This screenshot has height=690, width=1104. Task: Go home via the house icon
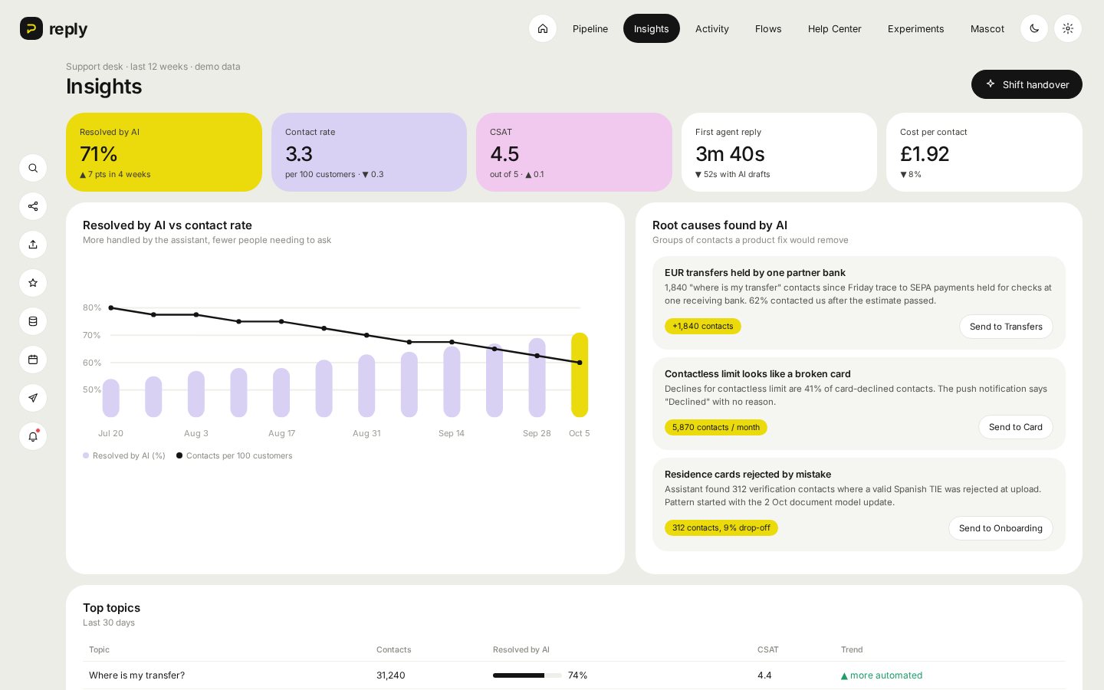(x=543, y=28)
